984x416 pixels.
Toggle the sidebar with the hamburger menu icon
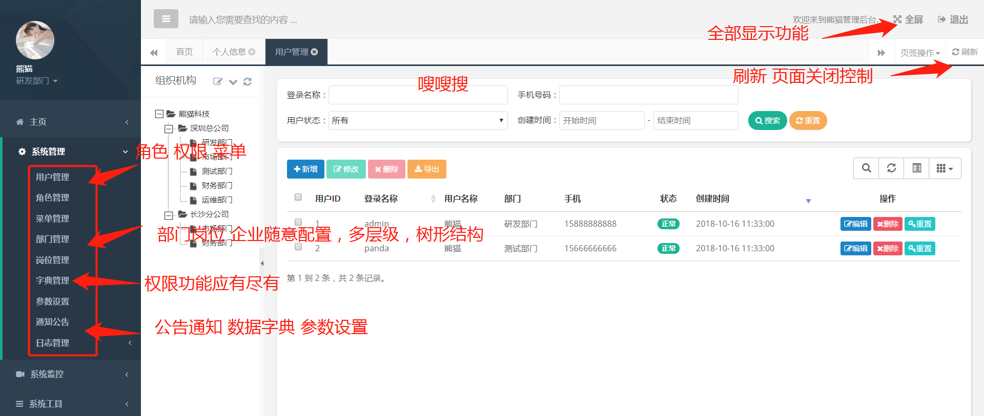(166, 19)
